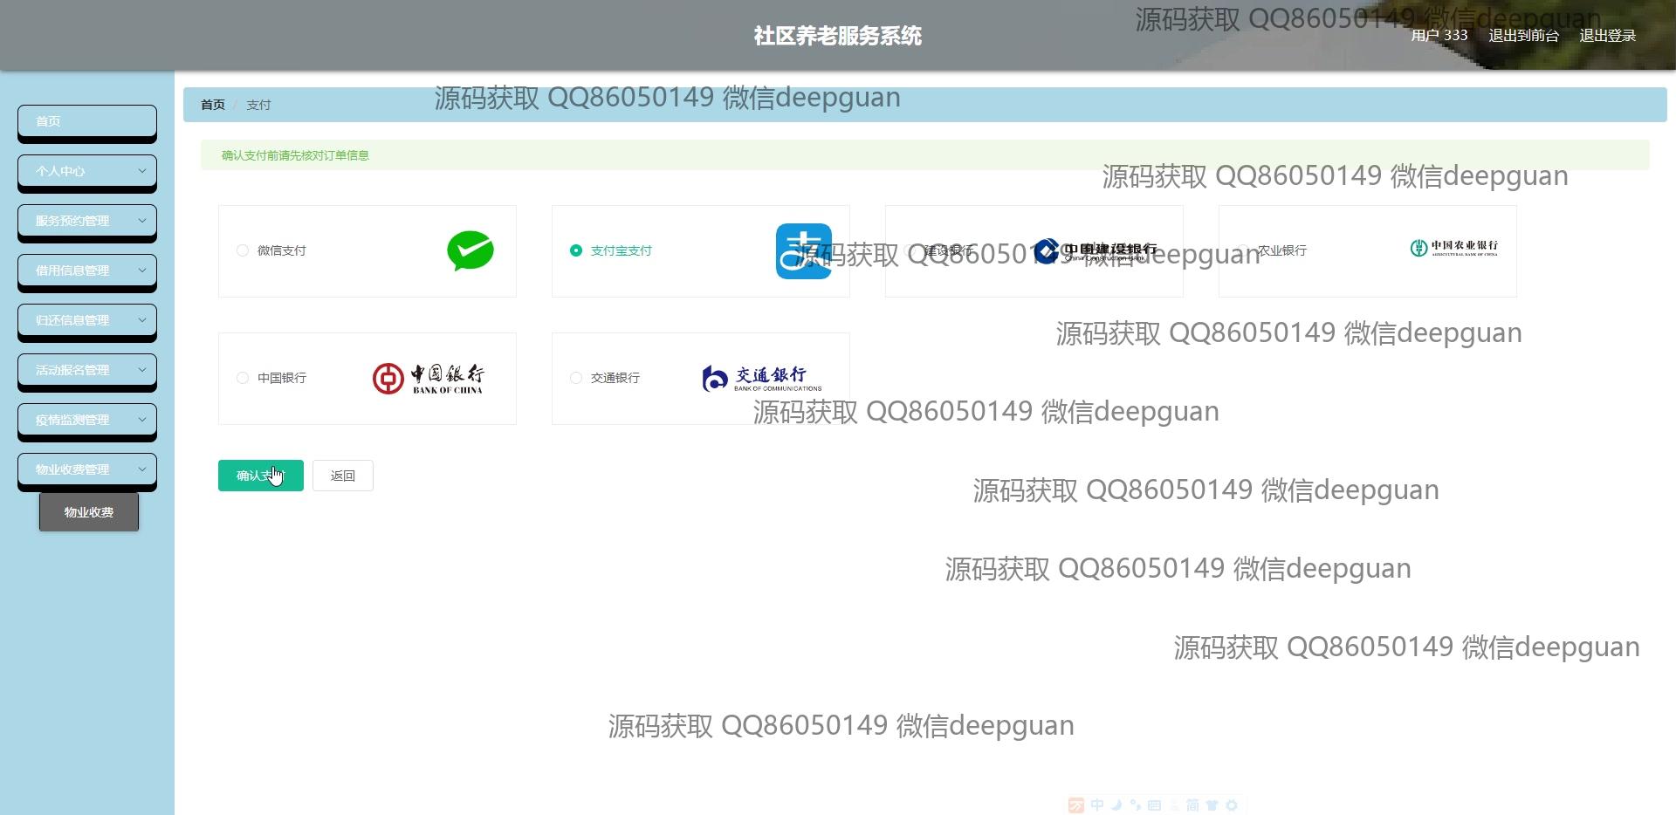Expand the 借用信息管理 sidebar menu
This screenshot has width=1676, height=815.
tap(87, 271)
